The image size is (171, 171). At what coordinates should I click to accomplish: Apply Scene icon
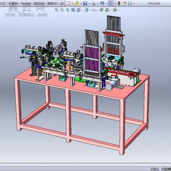pyautogui.click(x=107, y=10)
